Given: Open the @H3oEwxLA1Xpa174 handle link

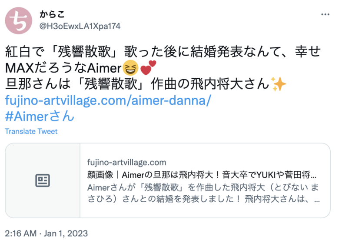Looking at the screenshot, I should [80, 26].
